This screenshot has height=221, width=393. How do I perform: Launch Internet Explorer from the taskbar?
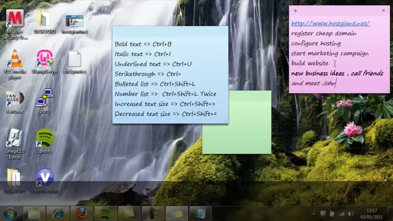[x=58, y=214]
